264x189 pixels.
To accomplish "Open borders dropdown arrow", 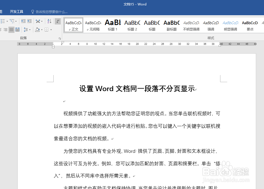I will [x=51, y=30].
